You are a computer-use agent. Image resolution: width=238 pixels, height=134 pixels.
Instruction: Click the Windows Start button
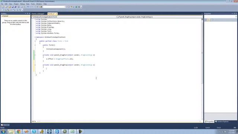click(3, 131)
